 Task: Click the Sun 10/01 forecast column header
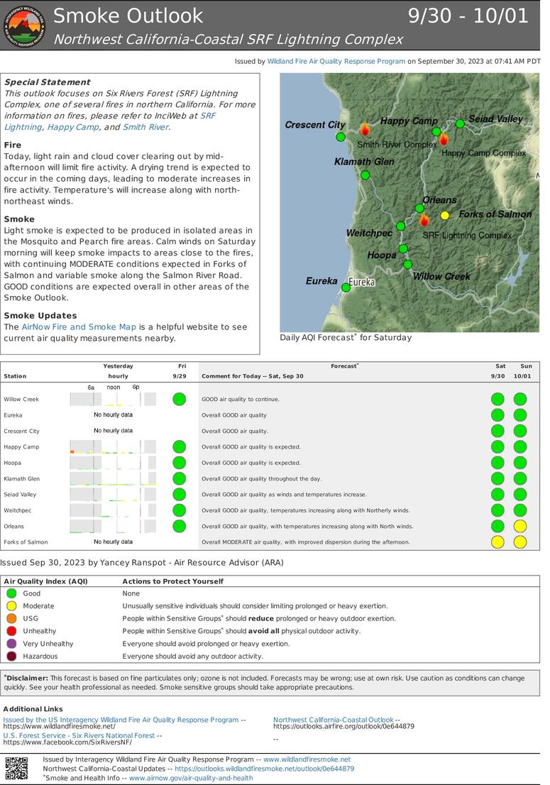coord(522,371)
